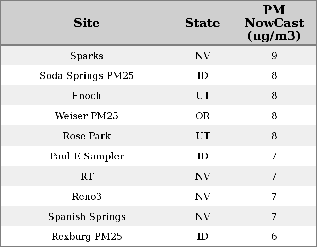This screenshot has width=317, height=247.
Task: Select the Soda Springs PM25 site
Action: coord(87,76)
